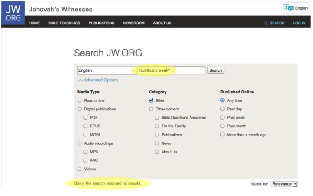313x196 pixels.
Task: Check the Publications category checkbox
Action: 157,135
